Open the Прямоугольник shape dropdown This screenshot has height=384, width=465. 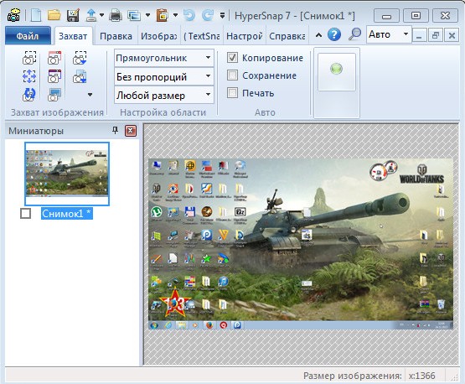163,58
